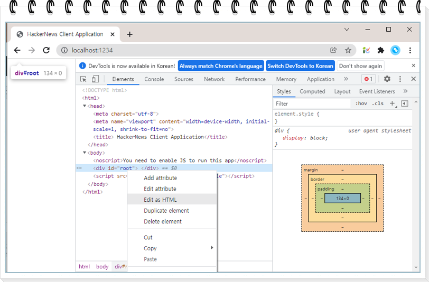Activate the inspect element picker tool
Image resolution: width=429 pixels, height=282 pixels.
[x=83, y=79]
